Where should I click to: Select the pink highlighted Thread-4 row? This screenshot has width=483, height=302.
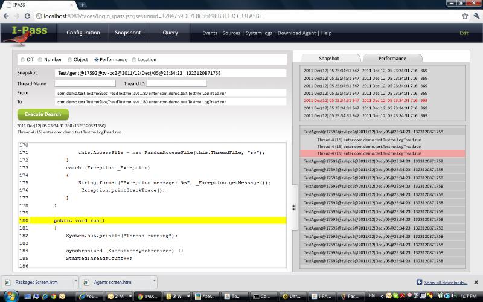pos(383,153)
